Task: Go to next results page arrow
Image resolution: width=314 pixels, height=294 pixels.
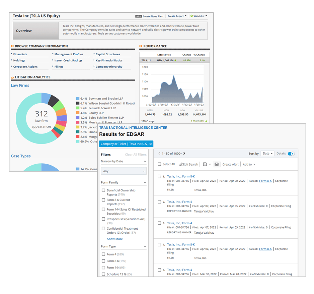Action: (184, 154)
